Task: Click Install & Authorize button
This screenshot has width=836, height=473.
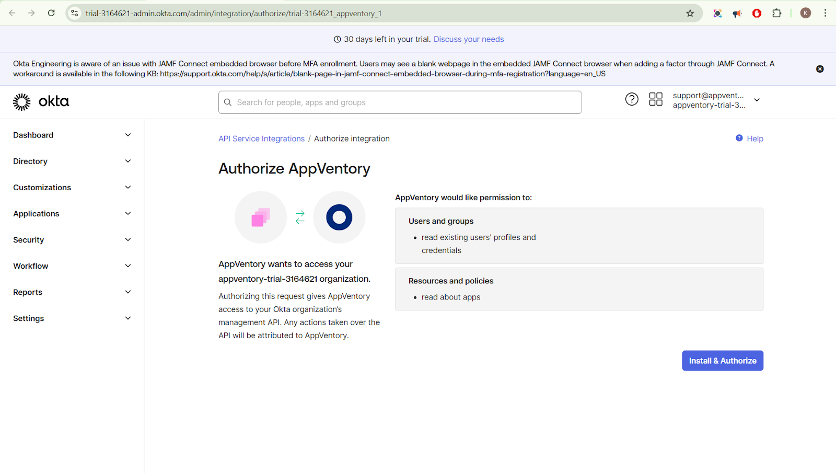Action: (x=723, y=361)
